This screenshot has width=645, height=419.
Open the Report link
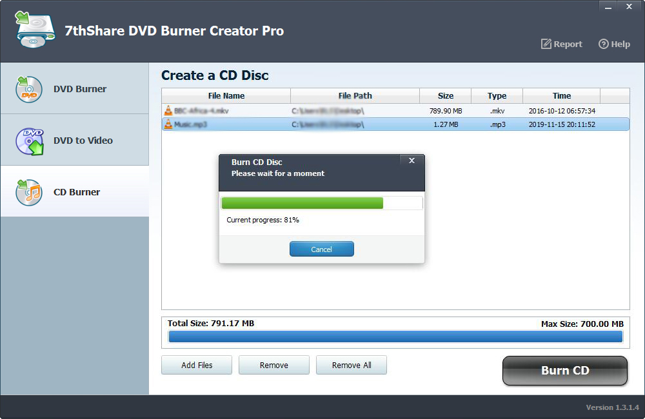tap(562, 44)
